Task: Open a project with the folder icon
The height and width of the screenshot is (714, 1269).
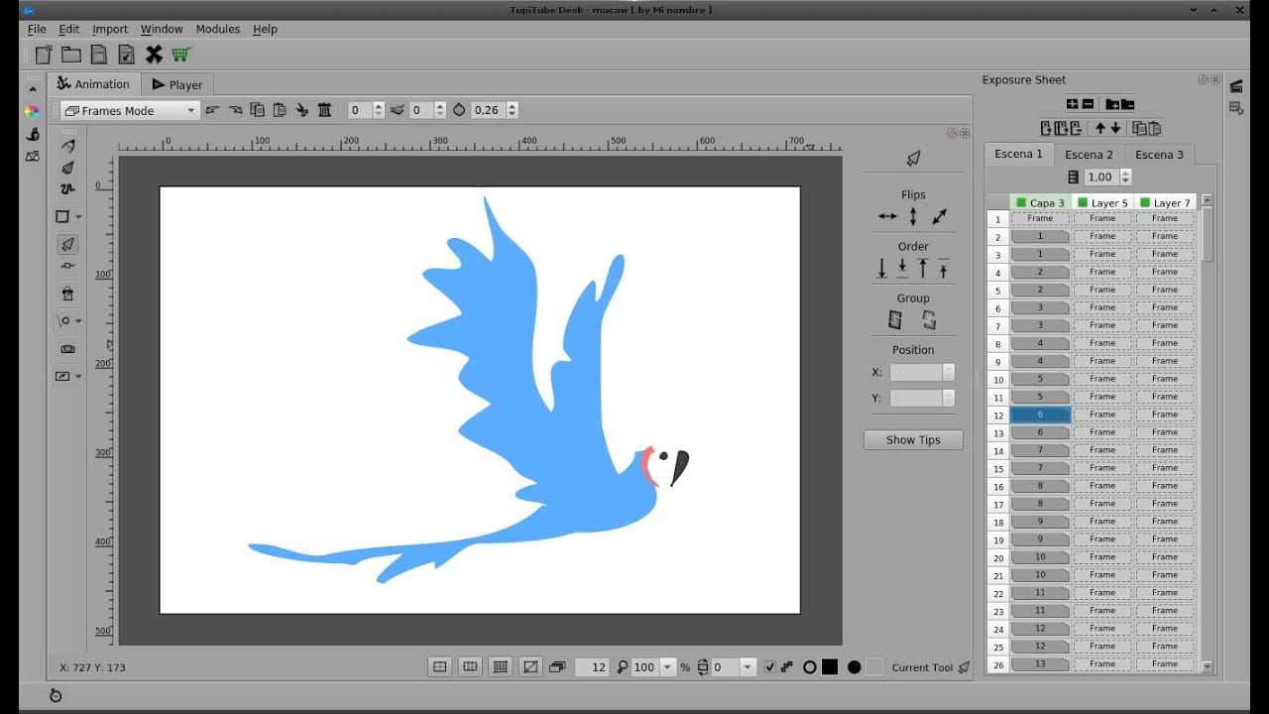Action: (x=71, y=55)
